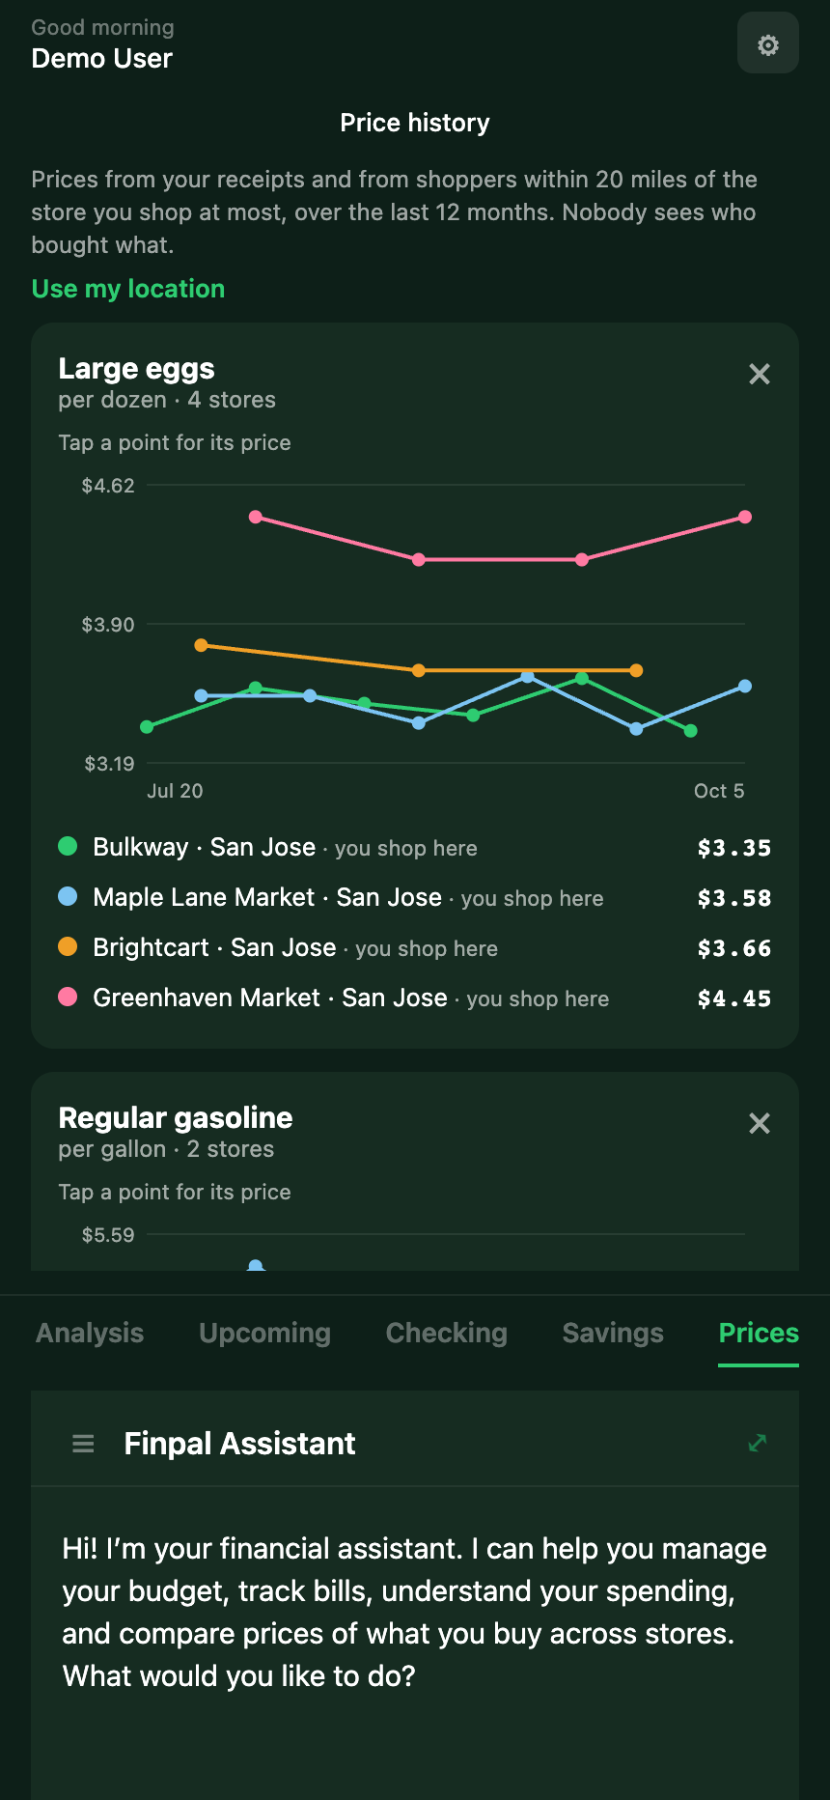Click the Regular gasoline card title
The height and width of the screenshot is (1800, 830).
point(176,1117)
